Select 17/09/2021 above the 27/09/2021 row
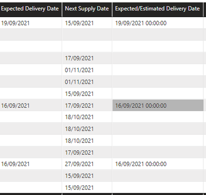The height and width of the screenshot is (195, 206). (79, 153)
